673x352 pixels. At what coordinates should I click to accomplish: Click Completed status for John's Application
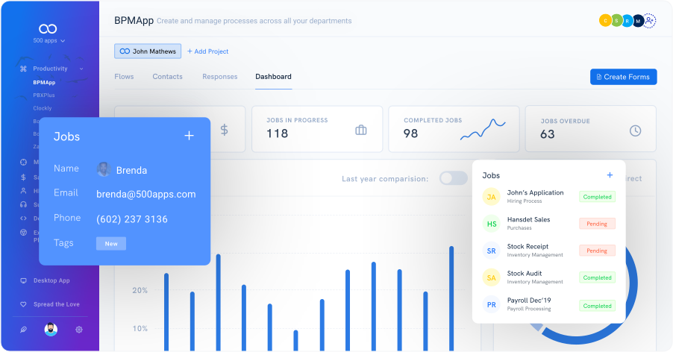(597, 197)
